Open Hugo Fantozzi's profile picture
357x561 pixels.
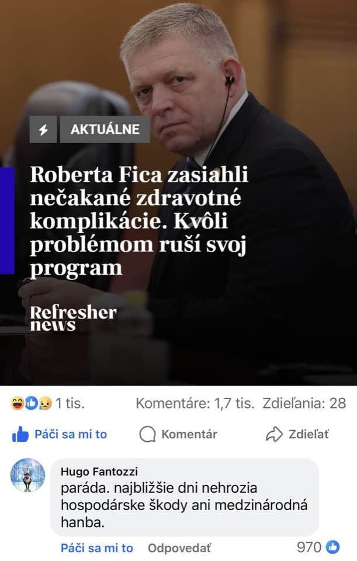[28, 476]
